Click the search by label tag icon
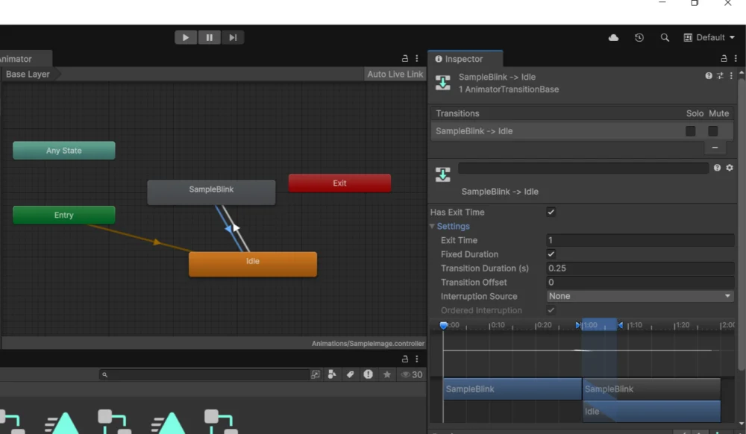The image size is (746, 434). (350, 374)
